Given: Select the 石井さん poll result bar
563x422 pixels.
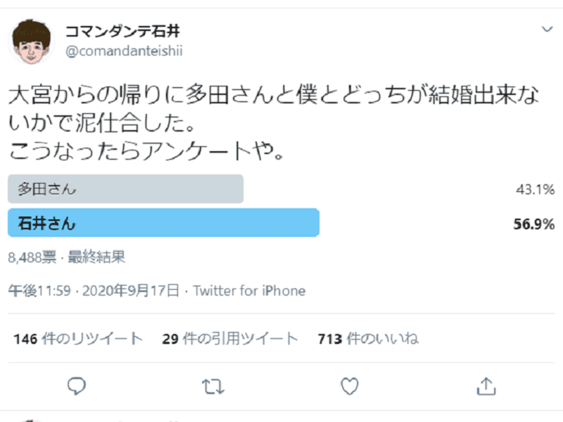Looking at the screenshot, I should 163,223.
